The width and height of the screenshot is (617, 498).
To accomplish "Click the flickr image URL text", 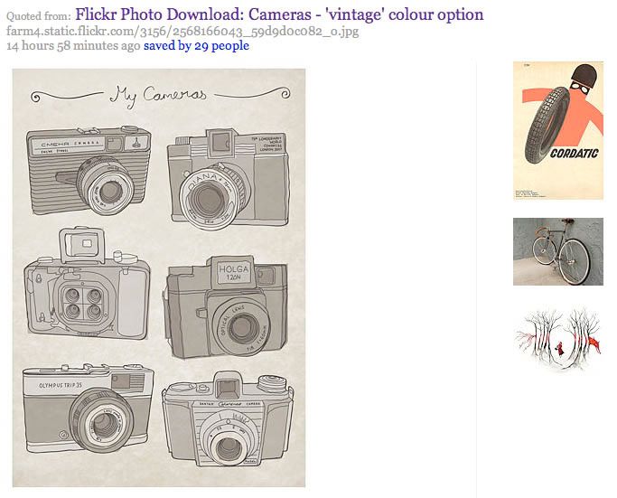I will pos(182,31).
